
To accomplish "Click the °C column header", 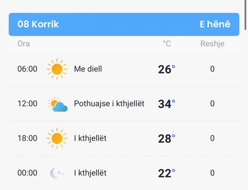I will coord(167,44).
